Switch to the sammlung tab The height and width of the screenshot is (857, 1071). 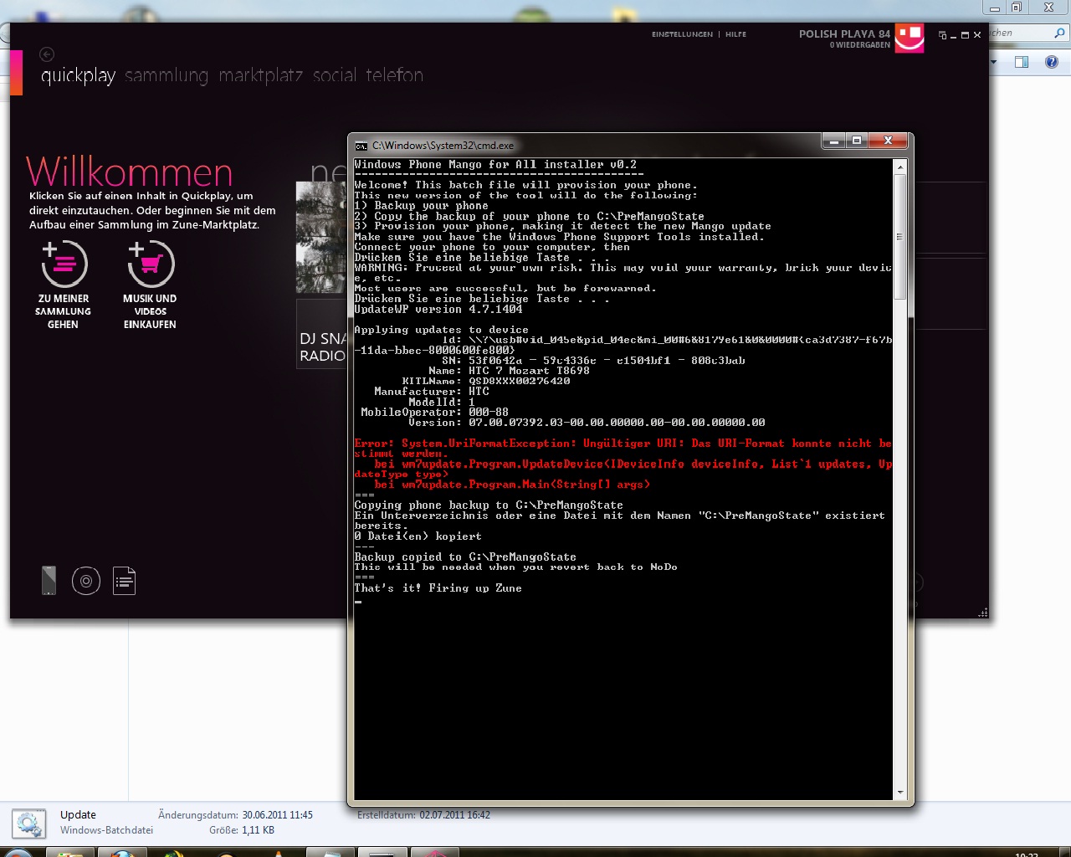(x=167, y=75)
